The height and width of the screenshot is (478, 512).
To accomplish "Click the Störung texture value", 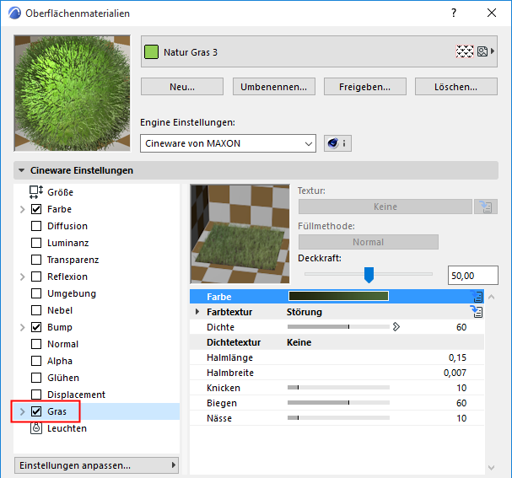I will [304, 312].
